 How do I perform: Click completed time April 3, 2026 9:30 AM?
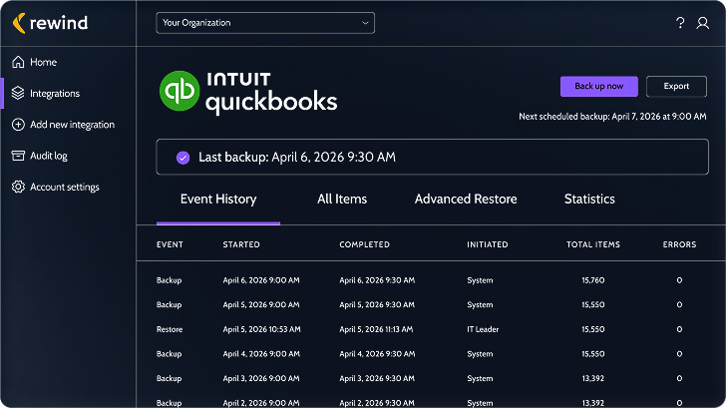coord(377,378)
